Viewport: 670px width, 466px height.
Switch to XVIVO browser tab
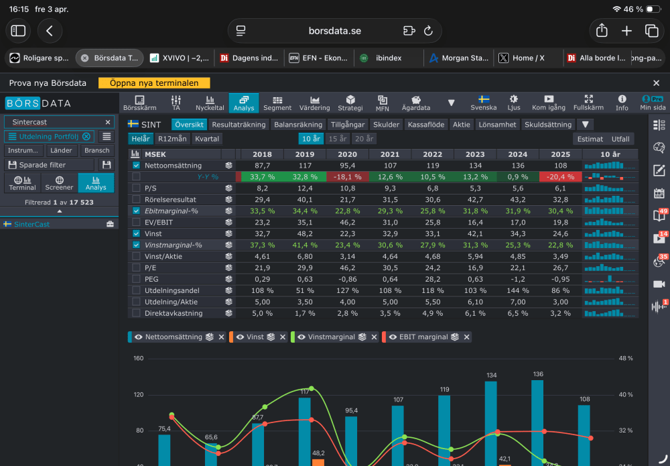[x=180, y=58]
